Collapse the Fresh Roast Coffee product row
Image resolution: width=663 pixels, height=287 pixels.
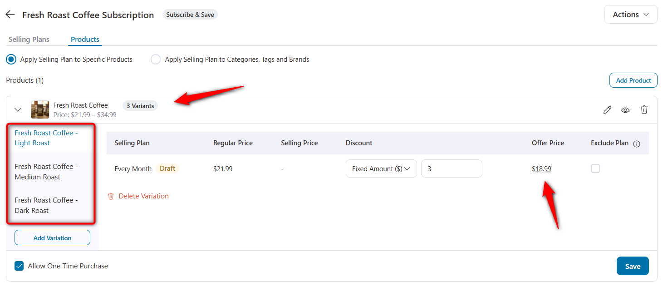tap(18, 109)
